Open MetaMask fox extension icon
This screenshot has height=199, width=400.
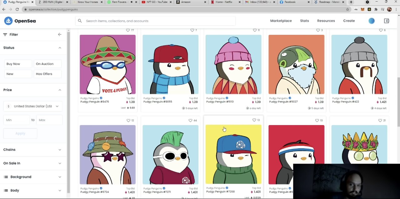(362, 9)
